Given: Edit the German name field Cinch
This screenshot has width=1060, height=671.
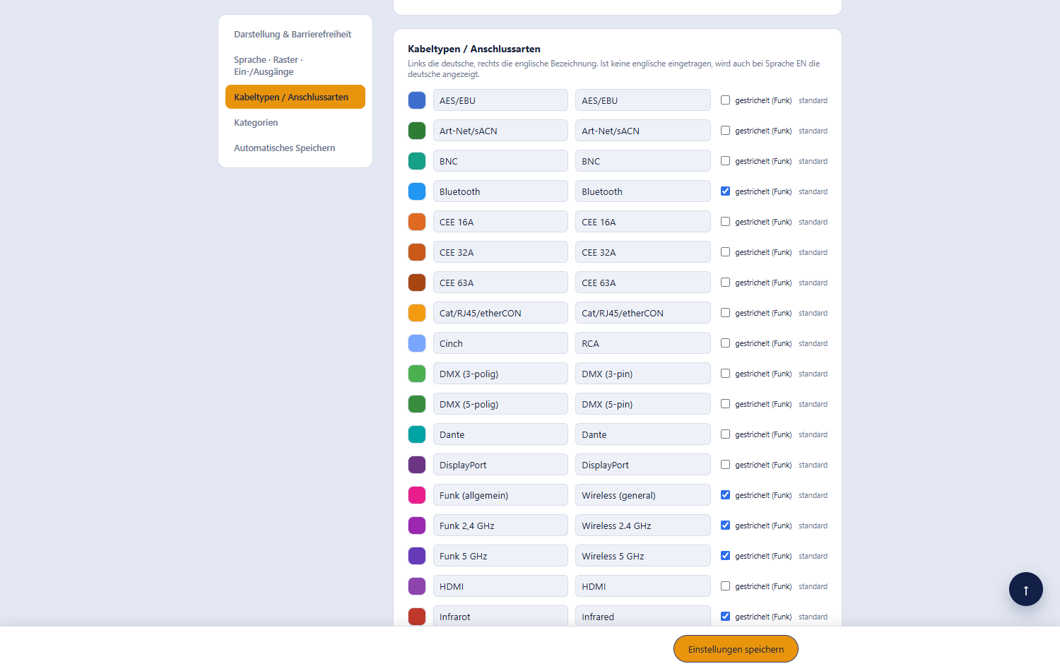Looking at the screenshot, I should (500, 343).
